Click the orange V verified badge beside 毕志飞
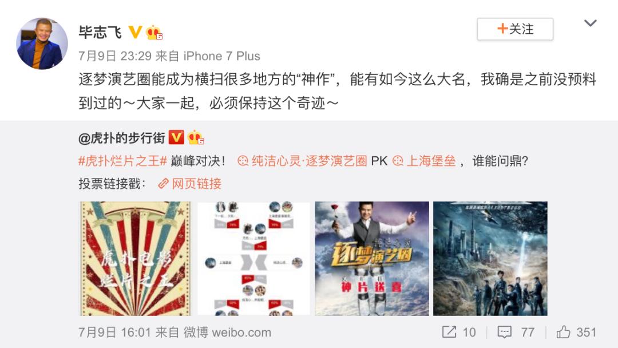 [135, 31]
